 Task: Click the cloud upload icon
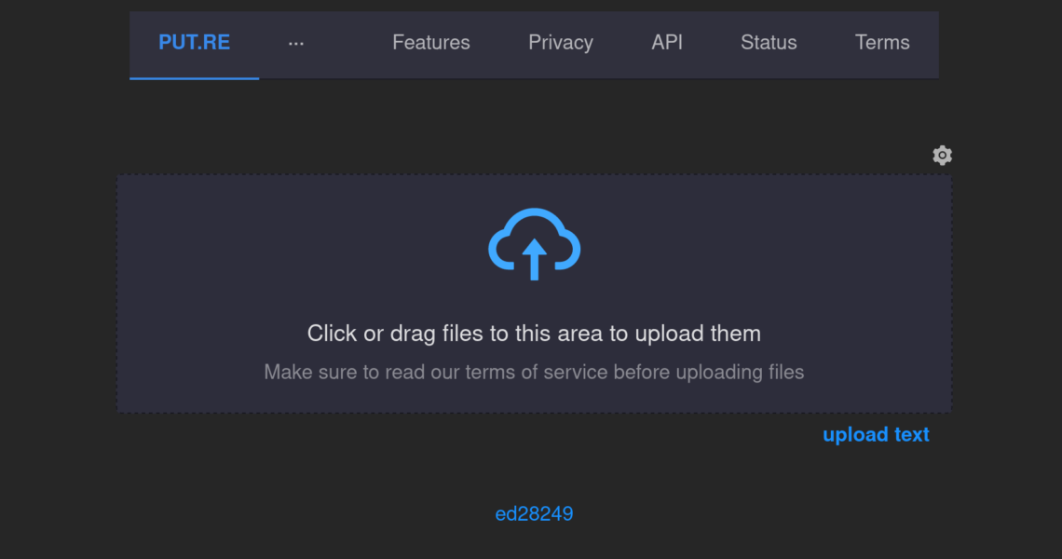point(535,244)
